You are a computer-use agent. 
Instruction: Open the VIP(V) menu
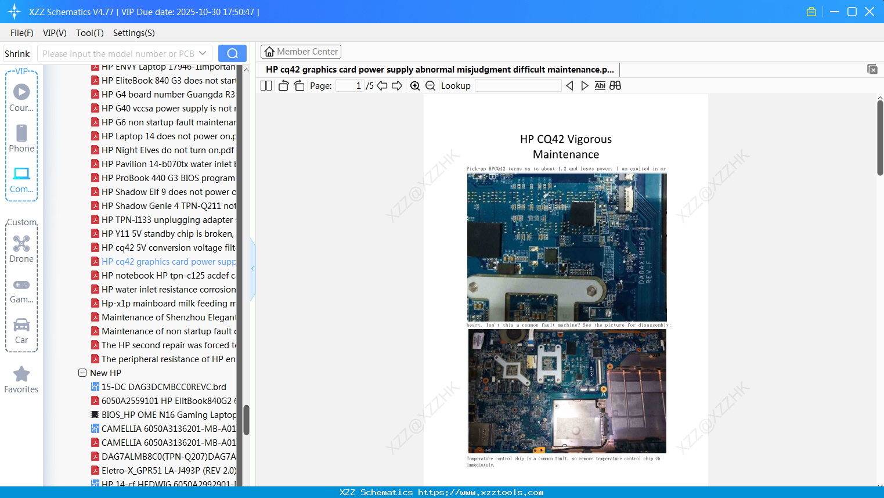click(55, 33)
